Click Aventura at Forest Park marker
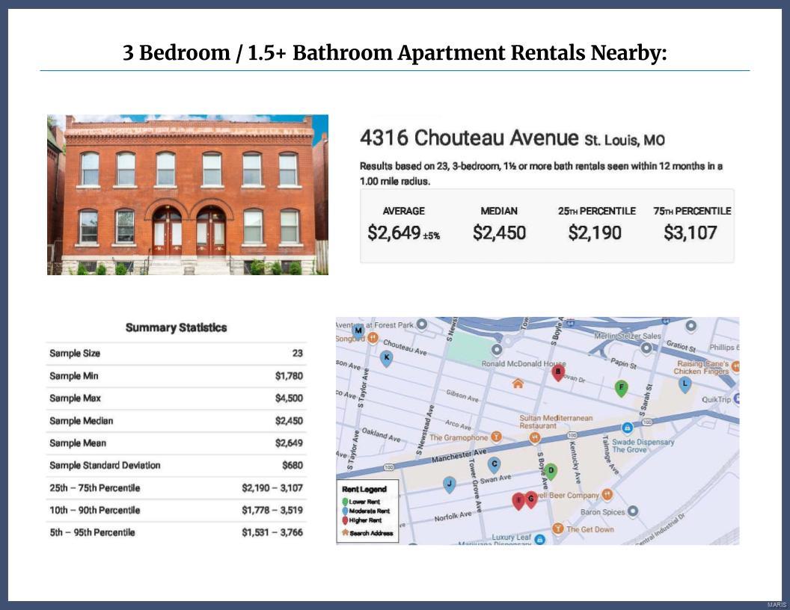Viewport: 790px width, 610px height. [422, 324]
